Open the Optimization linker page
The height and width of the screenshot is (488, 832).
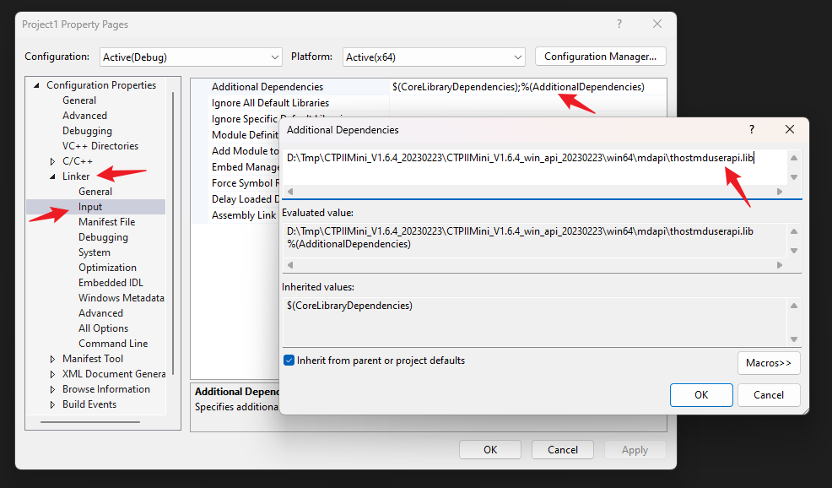pos(107,268)
